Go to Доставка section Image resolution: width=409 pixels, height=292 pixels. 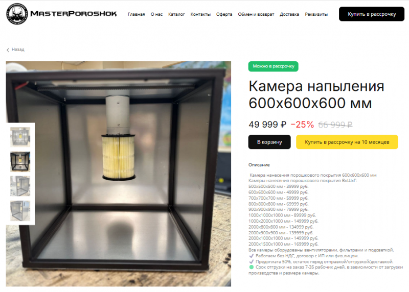click(289, 14)
